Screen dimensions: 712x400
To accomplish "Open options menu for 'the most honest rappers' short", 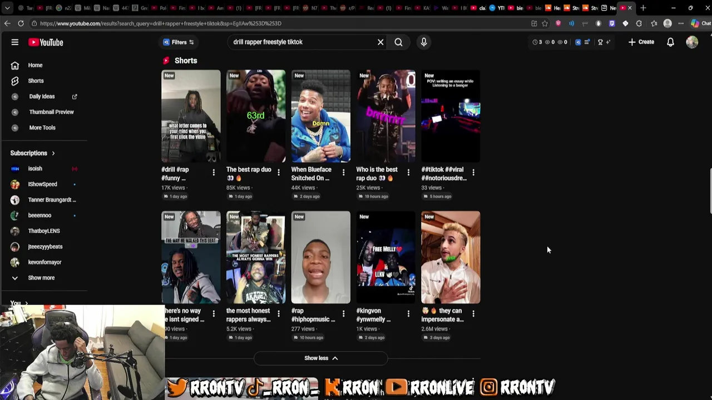I will pyautogui.click(x=279, y=314).
